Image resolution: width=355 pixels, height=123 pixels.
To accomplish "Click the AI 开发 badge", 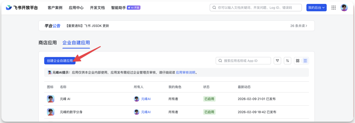I will [x=133, y=8].
